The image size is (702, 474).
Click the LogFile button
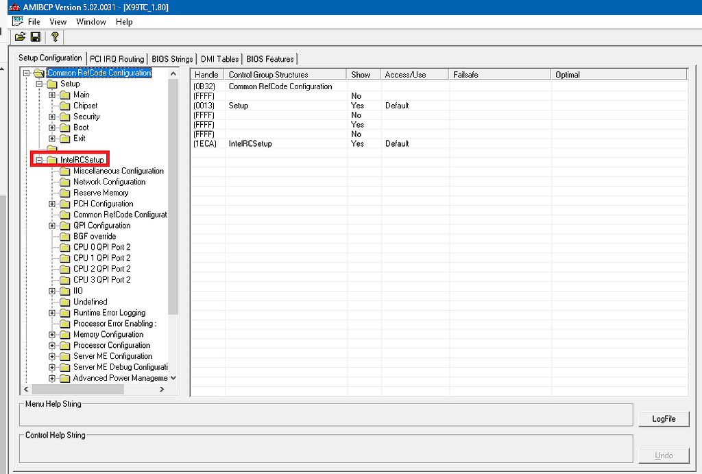pyautogui.click(x=663, y=418)
